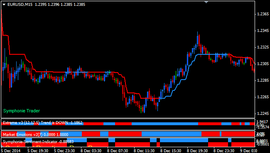The image size is (270, 153).
Task: Click long blue bar in Market Emotions histogram
Action: tap(172, 134)
